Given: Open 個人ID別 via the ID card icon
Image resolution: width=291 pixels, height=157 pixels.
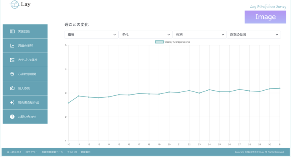Looking at the screenshot, I should click(x=12, y=88).
